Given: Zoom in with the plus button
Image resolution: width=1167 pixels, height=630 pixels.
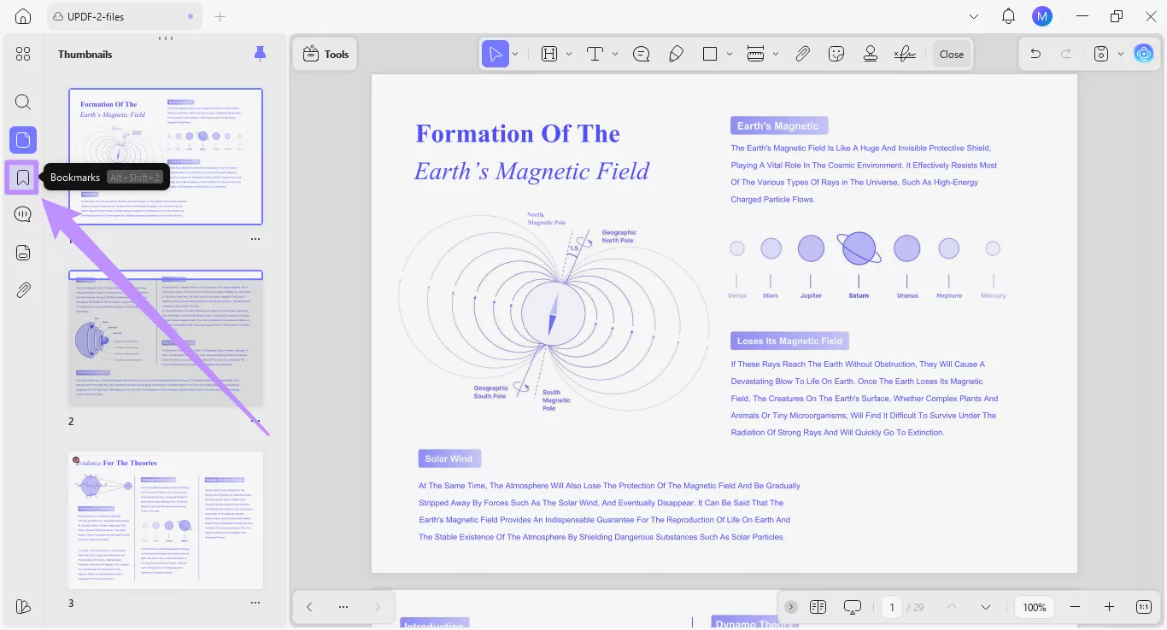Looking at the screenshot, I should coord(1109,607).
